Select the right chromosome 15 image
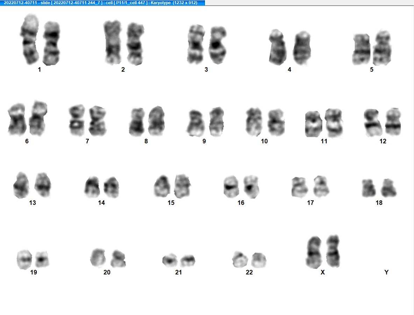The width and height of the screenshot is (414, 315). tap(183, 186)
